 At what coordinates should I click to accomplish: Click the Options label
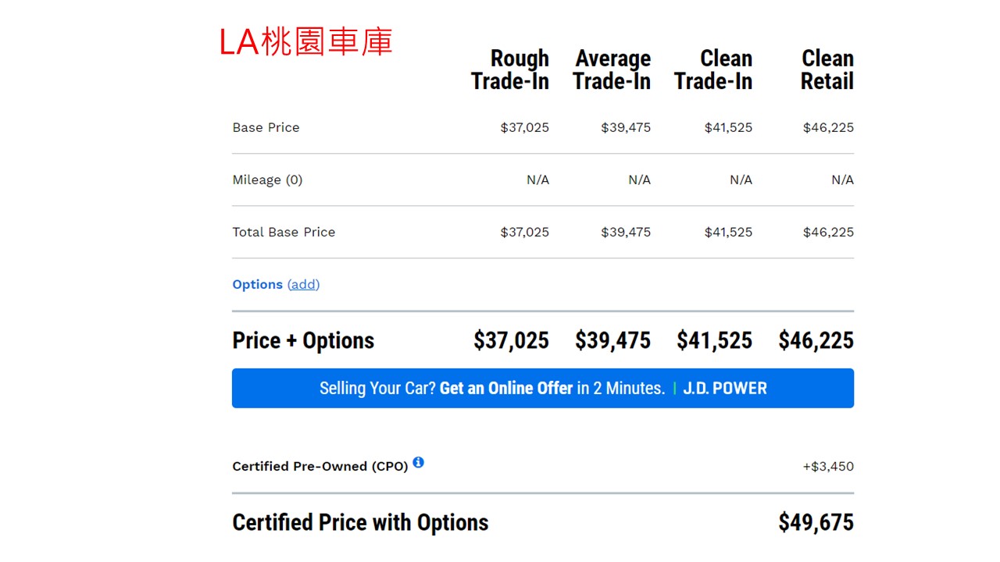258,284
